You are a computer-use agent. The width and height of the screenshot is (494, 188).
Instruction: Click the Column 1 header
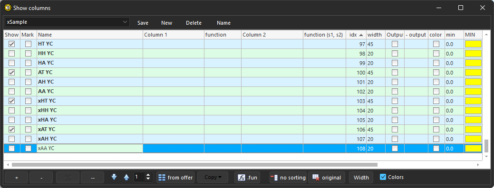click(173, 35)
